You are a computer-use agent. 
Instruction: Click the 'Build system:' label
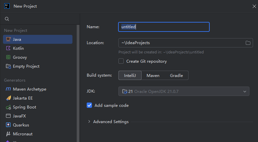[x=99, y=75]
